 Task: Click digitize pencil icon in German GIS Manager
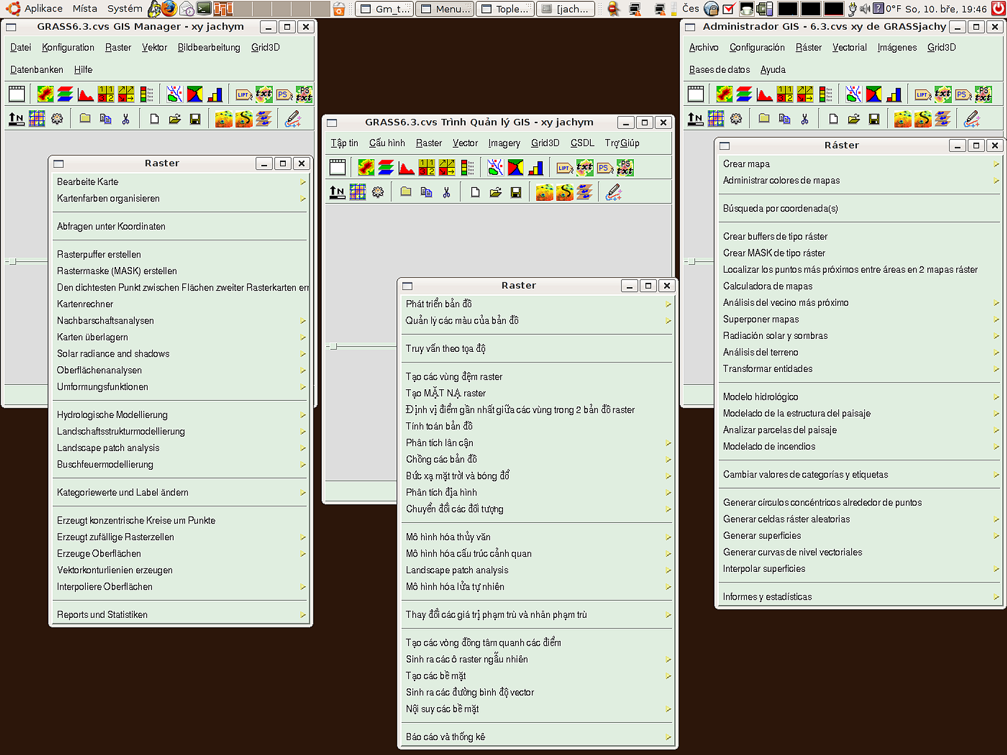coord(293,119)
